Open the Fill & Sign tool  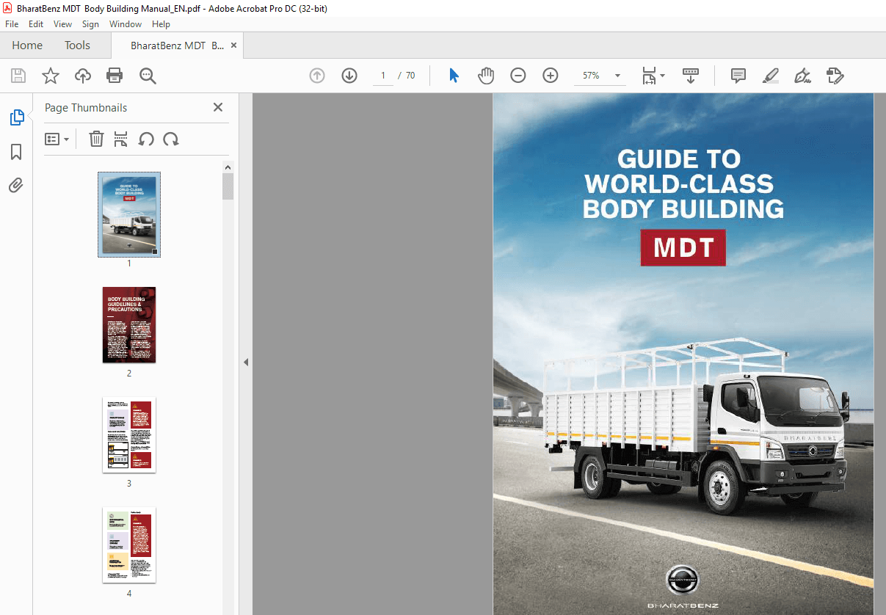[802, 75]
